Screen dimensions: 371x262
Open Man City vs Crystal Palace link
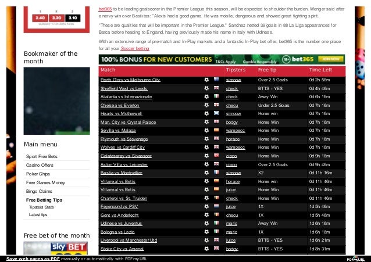(x=129, y=122)
